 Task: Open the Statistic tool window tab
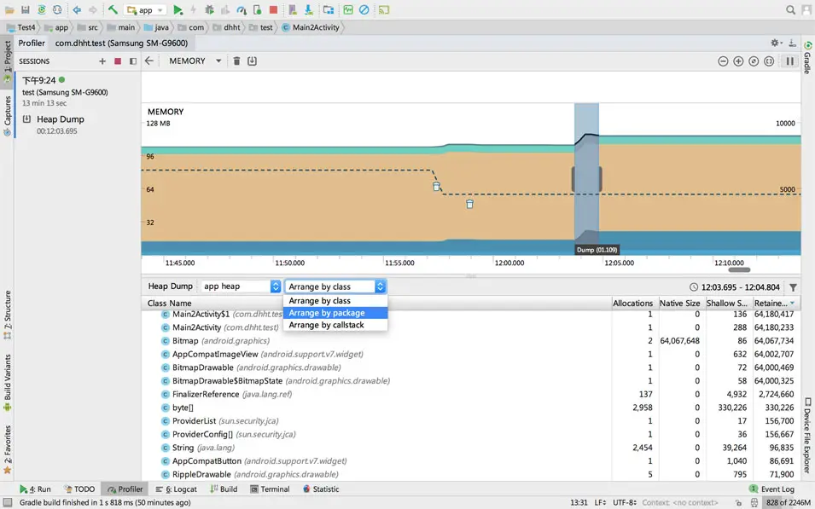[321, 489]
